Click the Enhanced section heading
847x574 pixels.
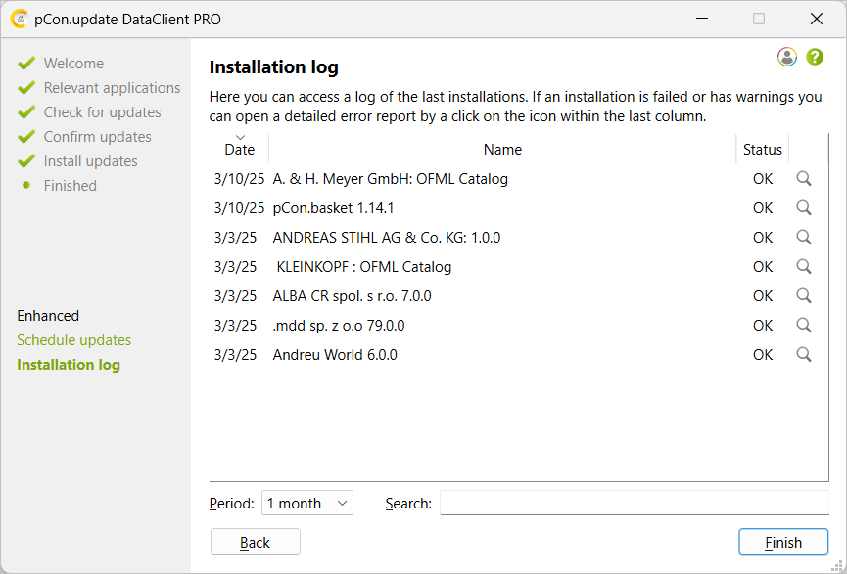48,315
